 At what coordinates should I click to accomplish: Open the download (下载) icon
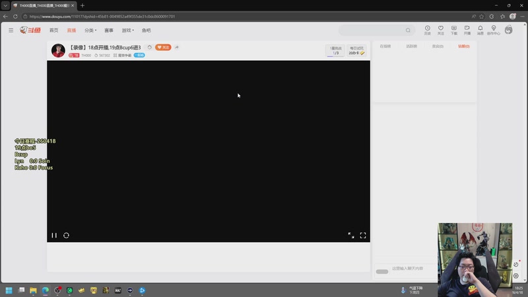tap(454, 30)
